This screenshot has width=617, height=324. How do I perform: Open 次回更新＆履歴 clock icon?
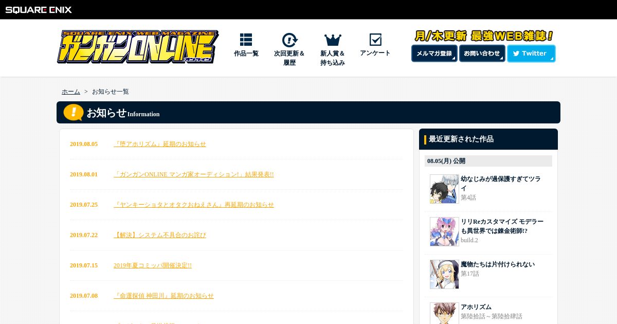(x=289, y=40)
